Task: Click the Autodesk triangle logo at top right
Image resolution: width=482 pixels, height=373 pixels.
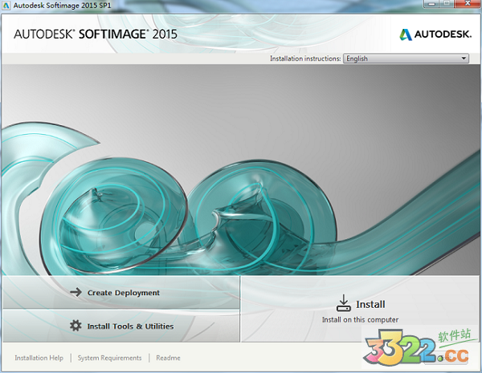Action: pos(406,34)
